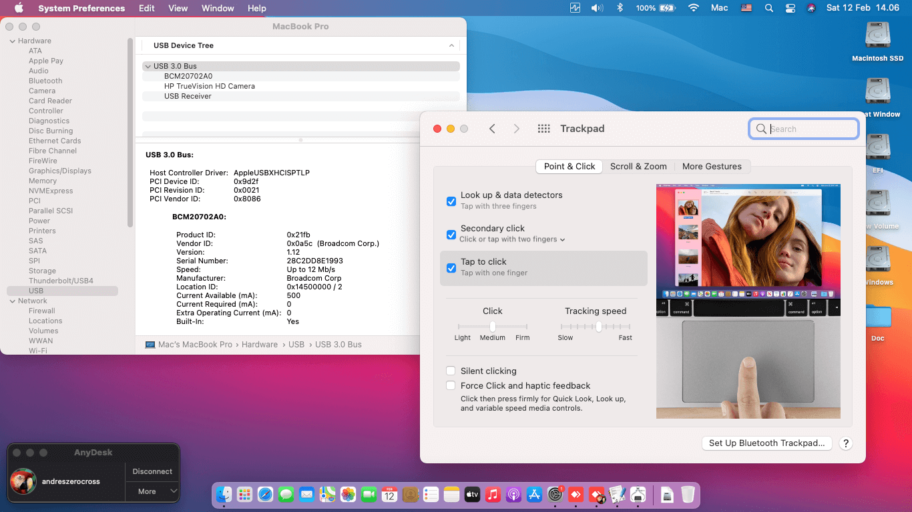912x512 pixels.
Task: Open FaceTime from the Dock
Action: [369, 494]
